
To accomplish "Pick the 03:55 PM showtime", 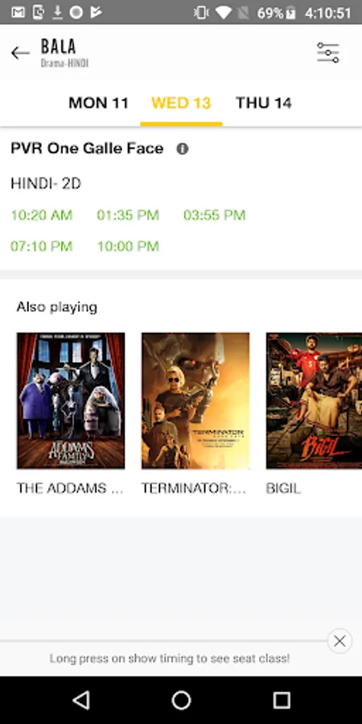I will 214,215.
